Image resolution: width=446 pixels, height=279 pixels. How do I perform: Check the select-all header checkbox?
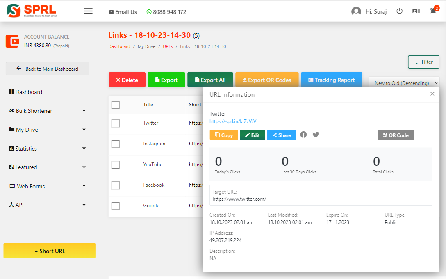pos(116,105)
